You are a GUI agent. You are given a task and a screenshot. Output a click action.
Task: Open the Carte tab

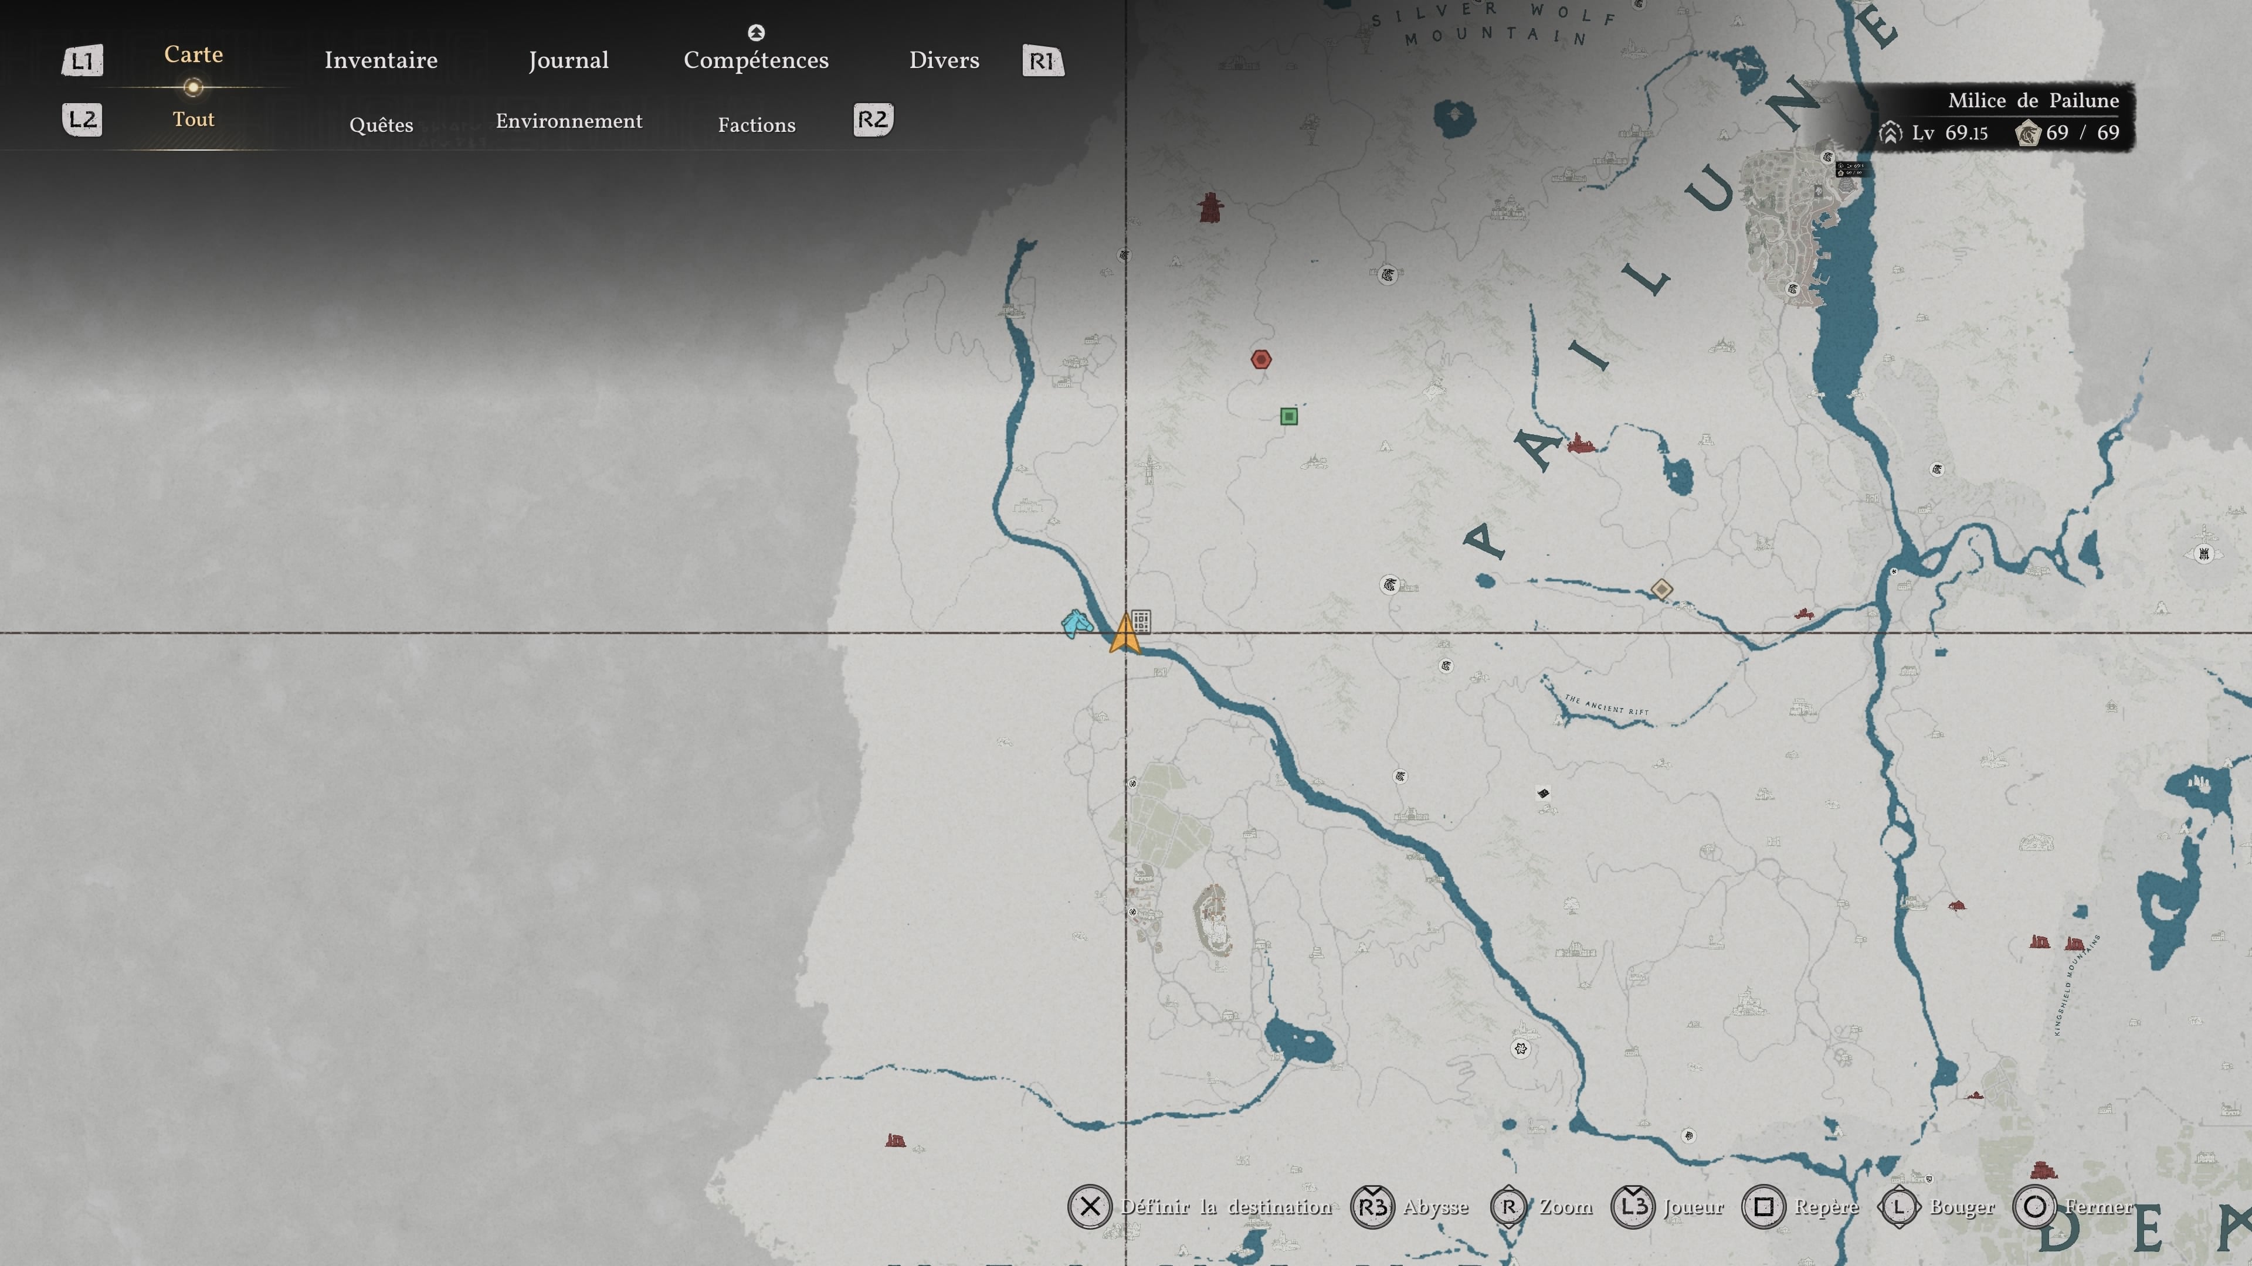[x=193, y=54]
